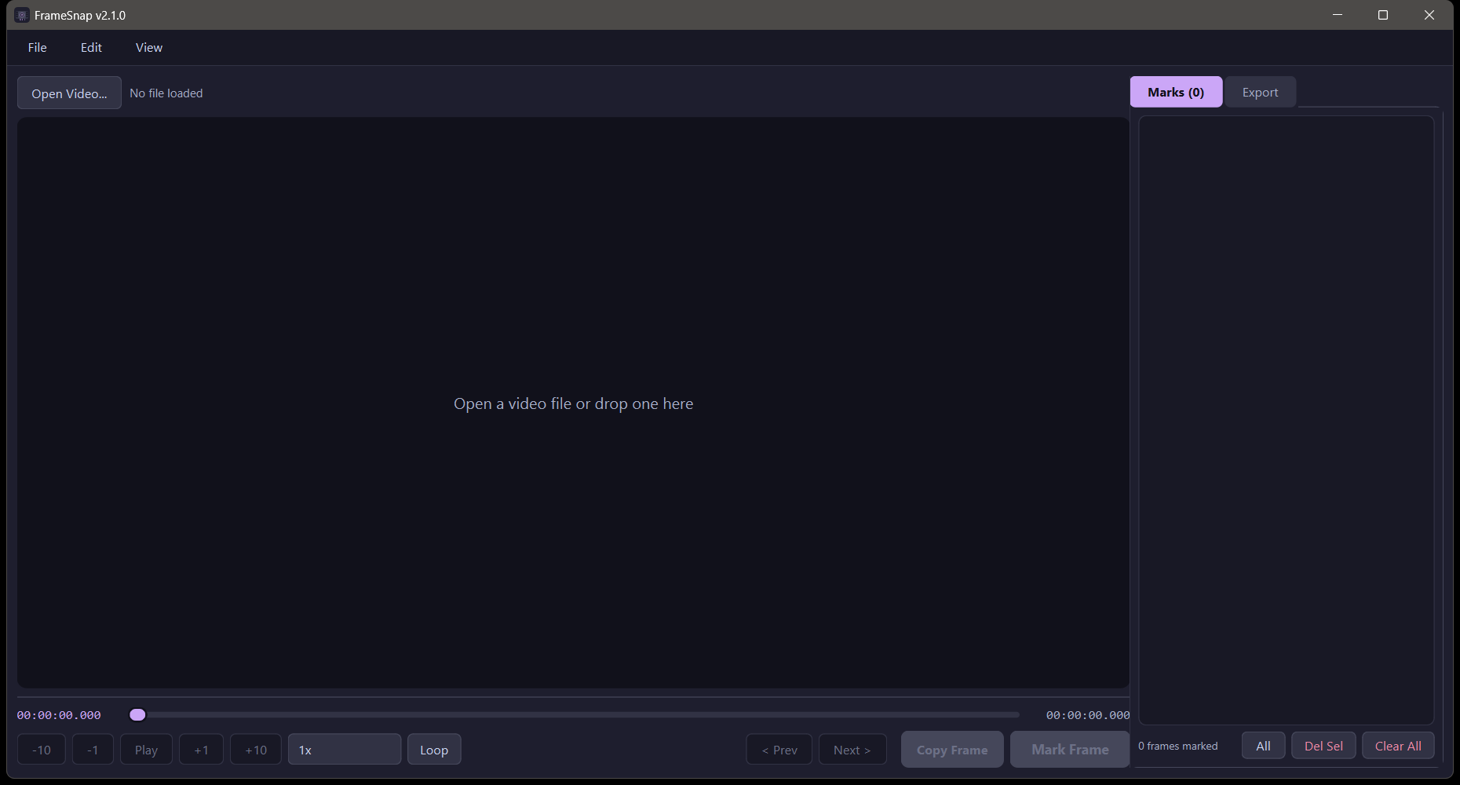The width and height of the screenshot is (1460, 785).
Task: Jump back ten frames using -10
Action: pos(41,749)
